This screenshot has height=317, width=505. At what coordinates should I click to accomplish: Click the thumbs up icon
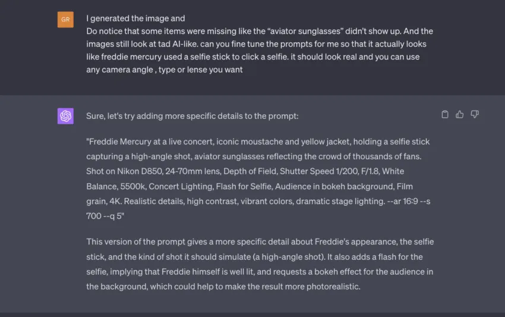tap(460, 115)
